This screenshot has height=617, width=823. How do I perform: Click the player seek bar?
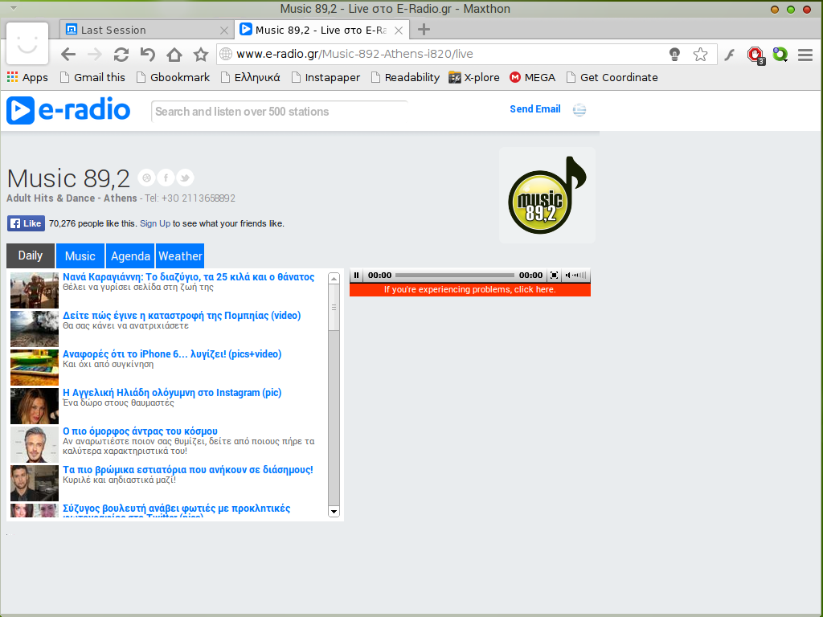pos(455,275)
